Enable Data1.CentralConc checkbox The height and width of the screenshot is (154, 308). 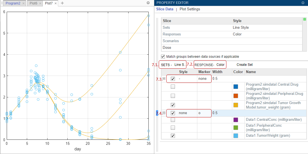(x=173, y=120)
